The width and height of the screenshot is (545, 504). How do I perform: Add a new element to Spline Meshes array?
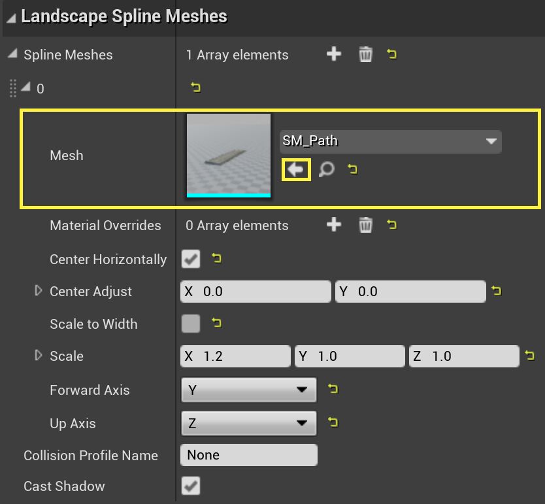tap(334, 55)
